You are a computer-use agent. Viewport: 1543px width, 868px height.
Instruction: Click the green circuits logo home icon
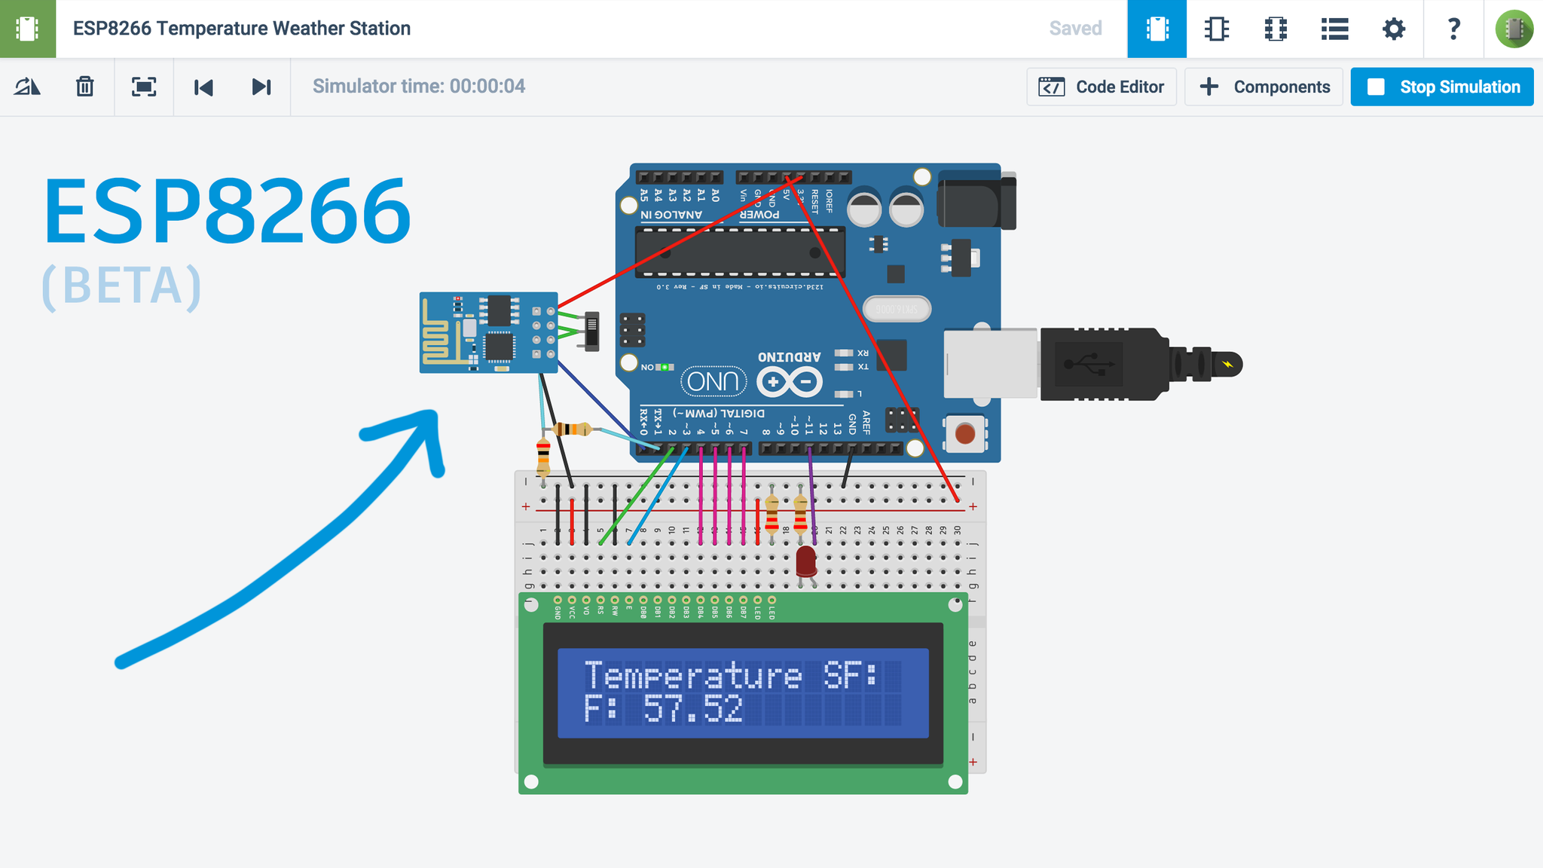click(28, 29)
